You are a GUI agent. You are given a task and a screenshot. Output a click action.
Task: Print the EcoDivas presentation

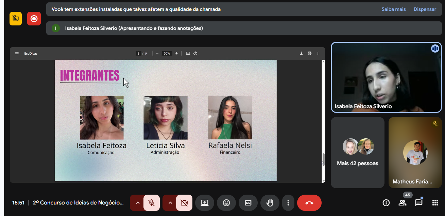click(309, 53)
